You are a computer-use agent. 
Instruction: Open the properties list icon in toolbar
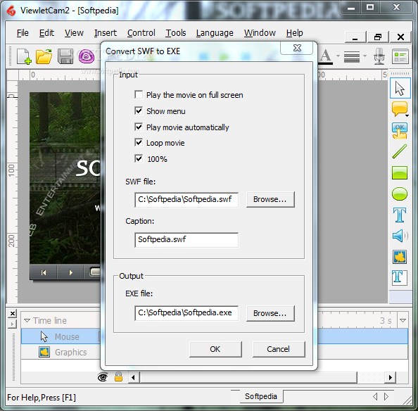pyautogui.click(x=400, y=56)
